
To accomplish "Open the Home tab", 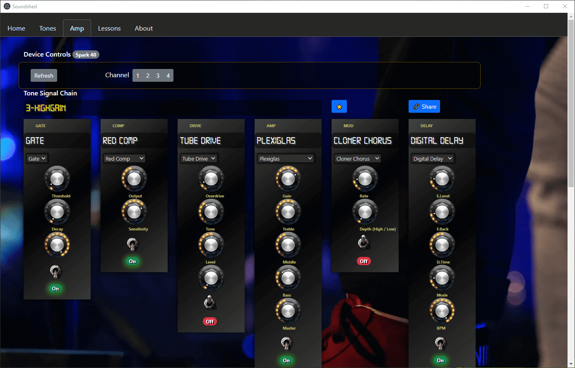I will tap(16, 28).
